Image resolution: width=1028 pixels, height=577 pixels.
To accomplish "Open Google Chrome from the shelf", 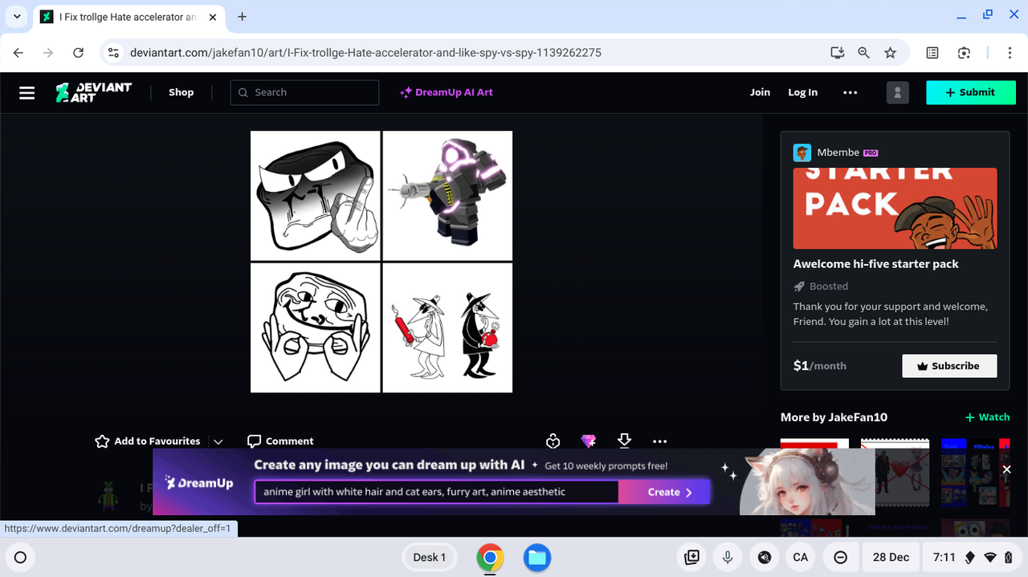I will coord(490,558).
